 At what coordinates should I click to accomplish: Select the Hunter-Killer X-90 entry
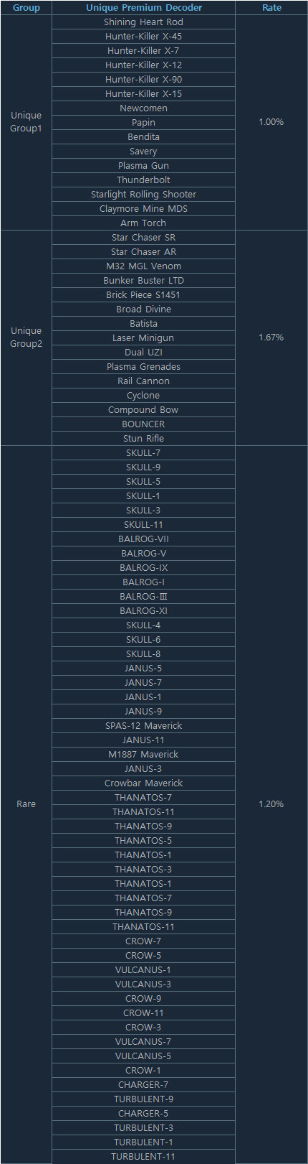[x=143, y=80]
